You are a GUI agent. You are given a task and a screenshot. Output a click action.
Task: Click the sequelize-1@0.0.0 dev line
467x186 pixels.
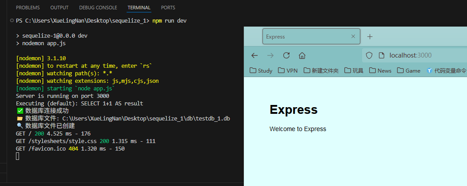coord(52,36)
